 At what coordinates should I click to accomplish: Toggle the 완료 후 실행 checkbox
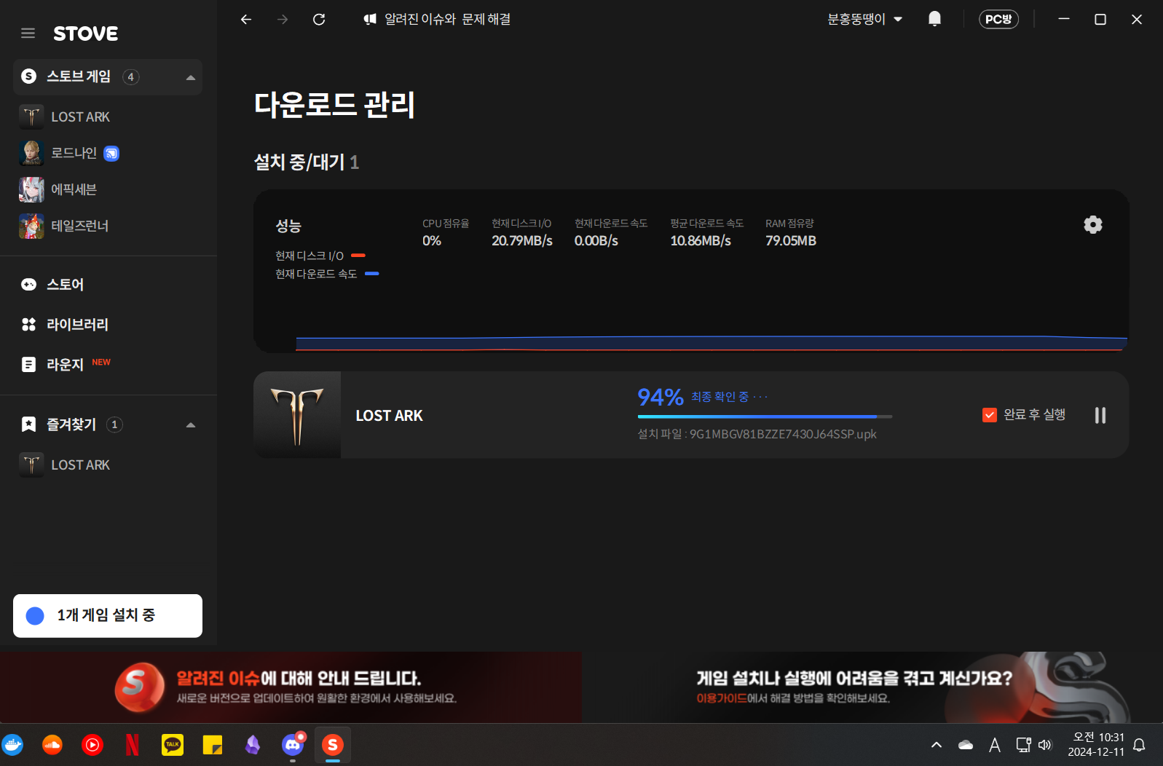tap(989, 415)
